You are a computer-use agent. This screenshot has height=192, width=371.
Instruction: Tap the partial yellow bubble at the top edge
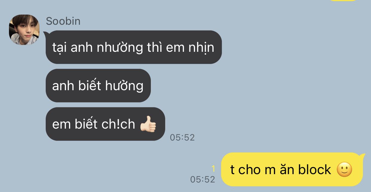coord(343,1)
